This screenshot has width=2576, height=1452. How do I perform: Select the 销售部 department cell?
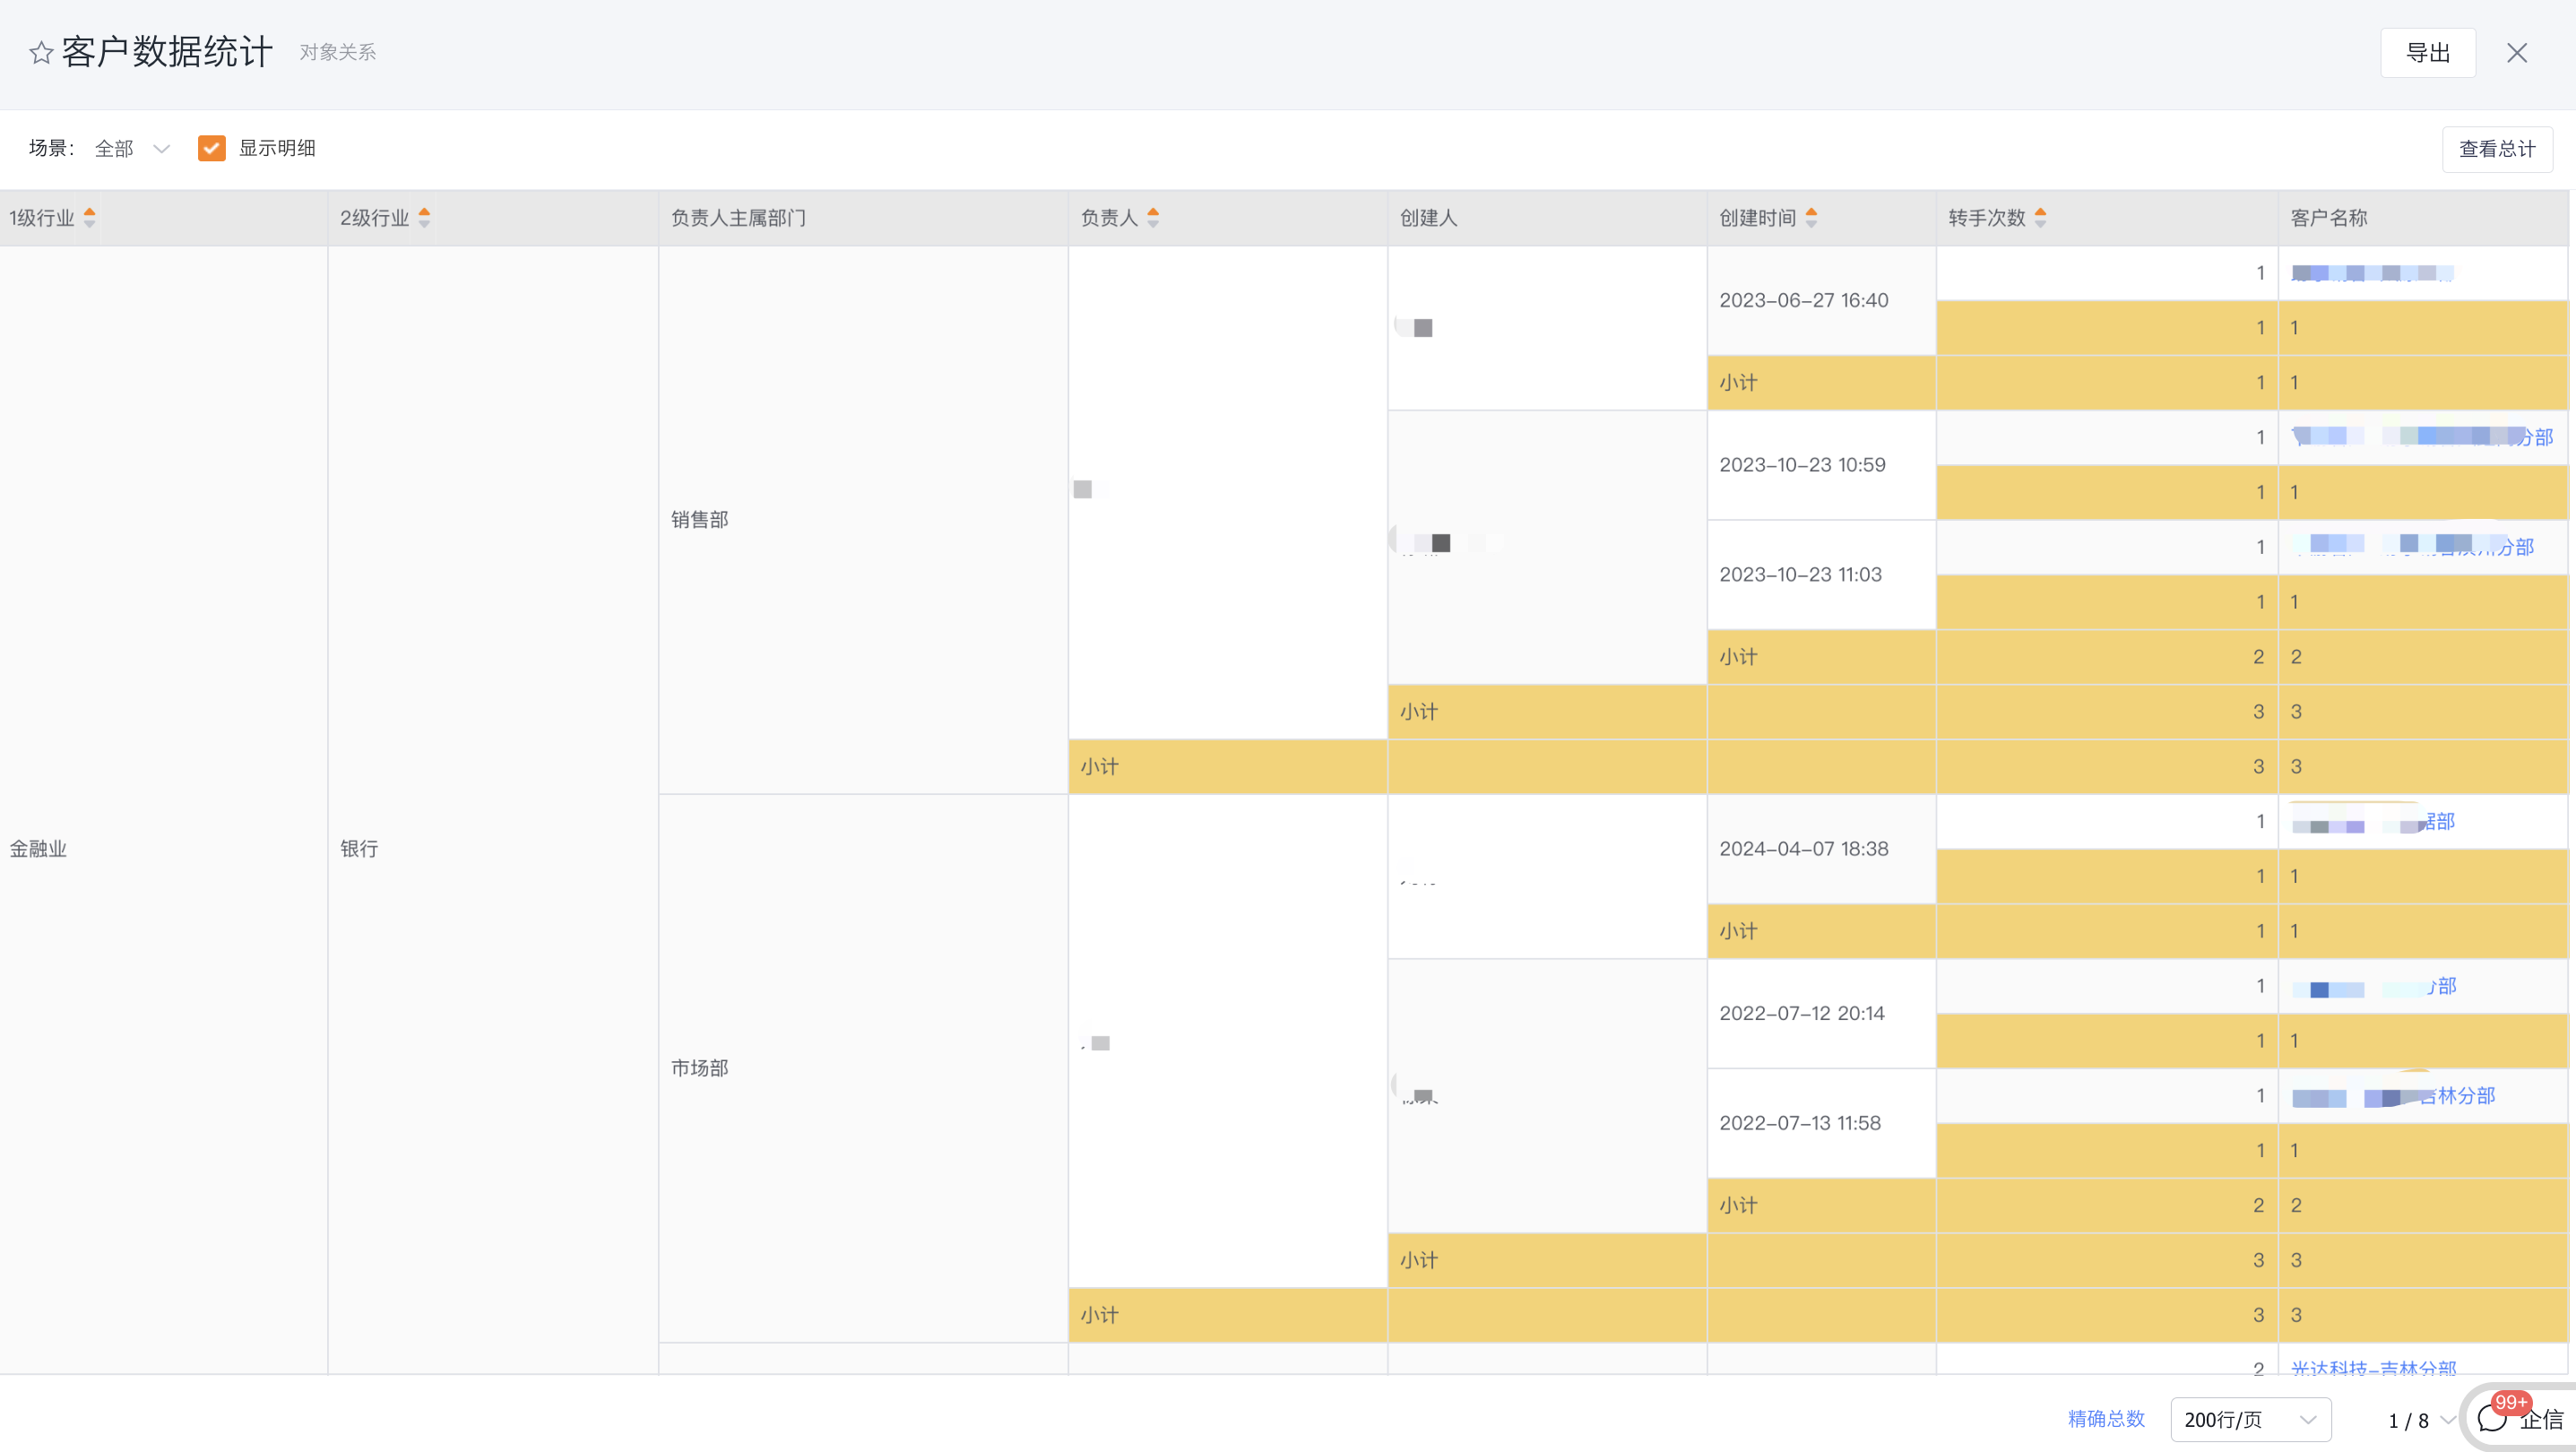[699, 519]
